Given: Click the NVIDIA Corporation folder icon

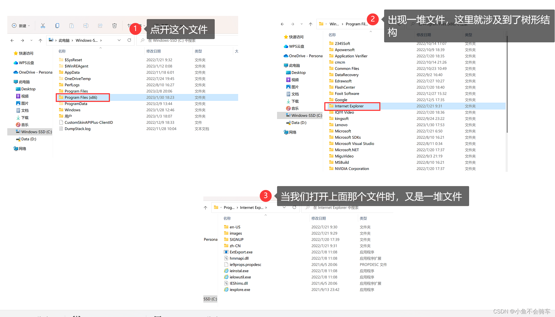Looking at the screenshot, I should tap(331, 168).
